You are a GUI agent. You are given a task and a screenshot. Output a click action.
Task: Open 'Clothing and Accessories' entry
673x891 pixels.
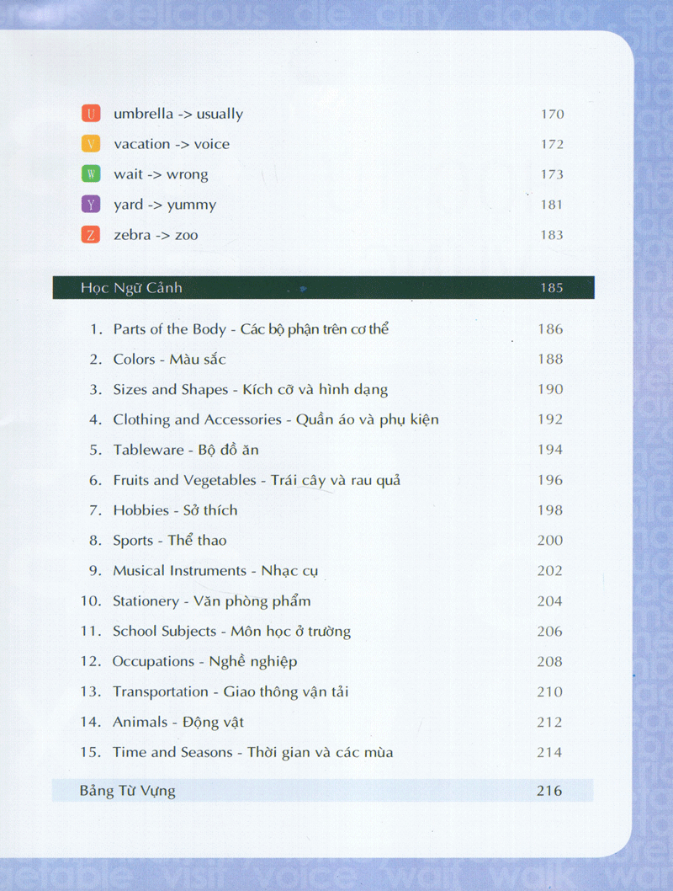coord(276,420)
